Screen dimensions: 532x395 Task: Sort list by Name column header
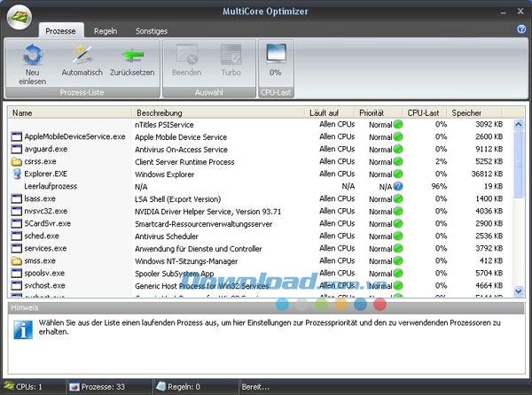click(71, 113)
